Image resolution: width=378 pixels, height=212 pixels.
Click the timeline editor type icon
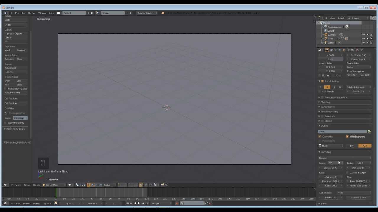[6, 203]
